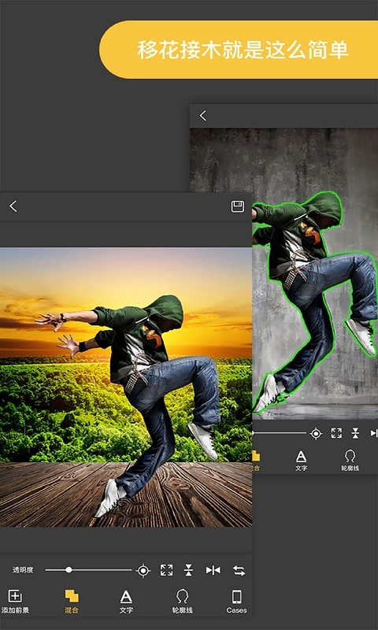Flip foreground vertically in front editor

point(188,570)
